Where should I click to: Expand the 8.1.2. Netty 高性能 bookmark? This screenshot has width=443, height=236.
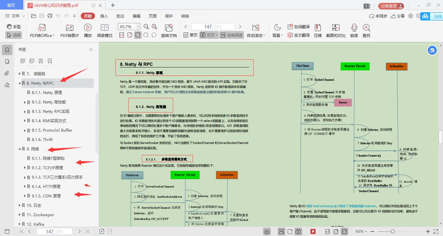tap(25, 102)
